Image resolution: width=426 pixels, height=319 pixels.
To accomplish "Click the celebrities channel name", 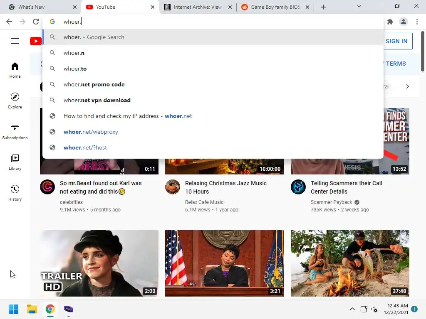I will tap(71, 202).
